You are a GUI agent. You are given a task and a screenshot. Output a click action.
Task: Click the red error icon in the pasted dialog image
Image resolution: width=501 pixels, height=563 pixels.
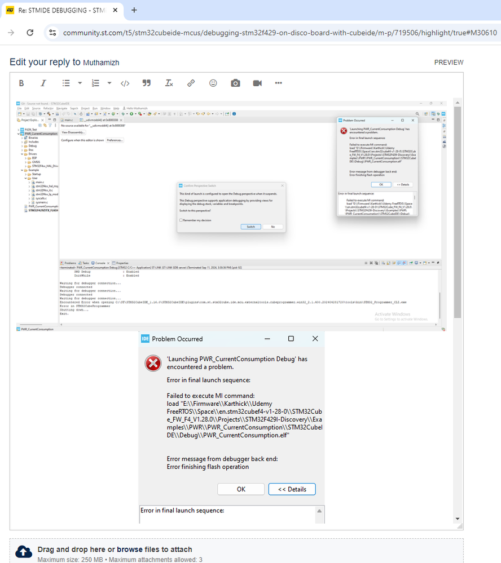click(153, 363)
